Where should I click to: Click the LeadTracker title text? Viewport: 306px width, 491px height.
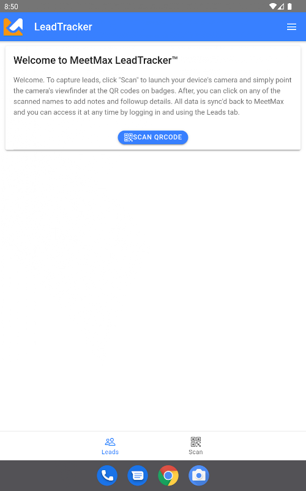coord(63,27)
